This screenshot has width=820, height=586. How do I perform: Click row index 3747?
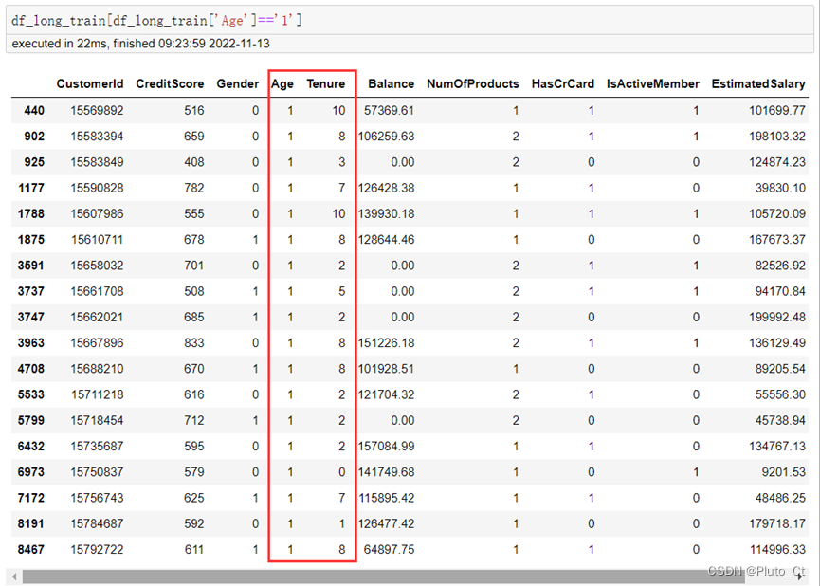pyautogui.click(x=31, y=317)
